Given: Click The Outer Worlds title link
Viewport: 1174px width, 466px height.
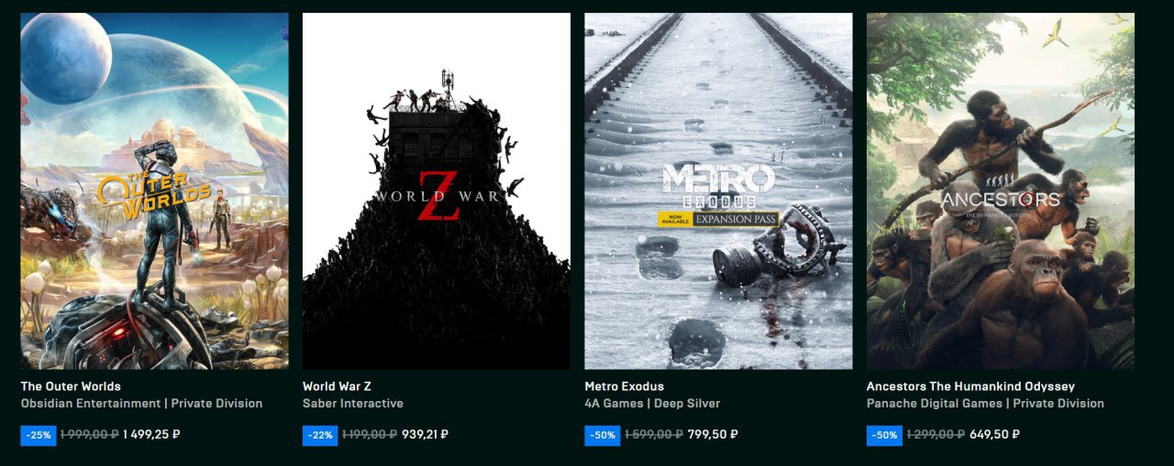Looking at the screenshot, I should point(71,386).
